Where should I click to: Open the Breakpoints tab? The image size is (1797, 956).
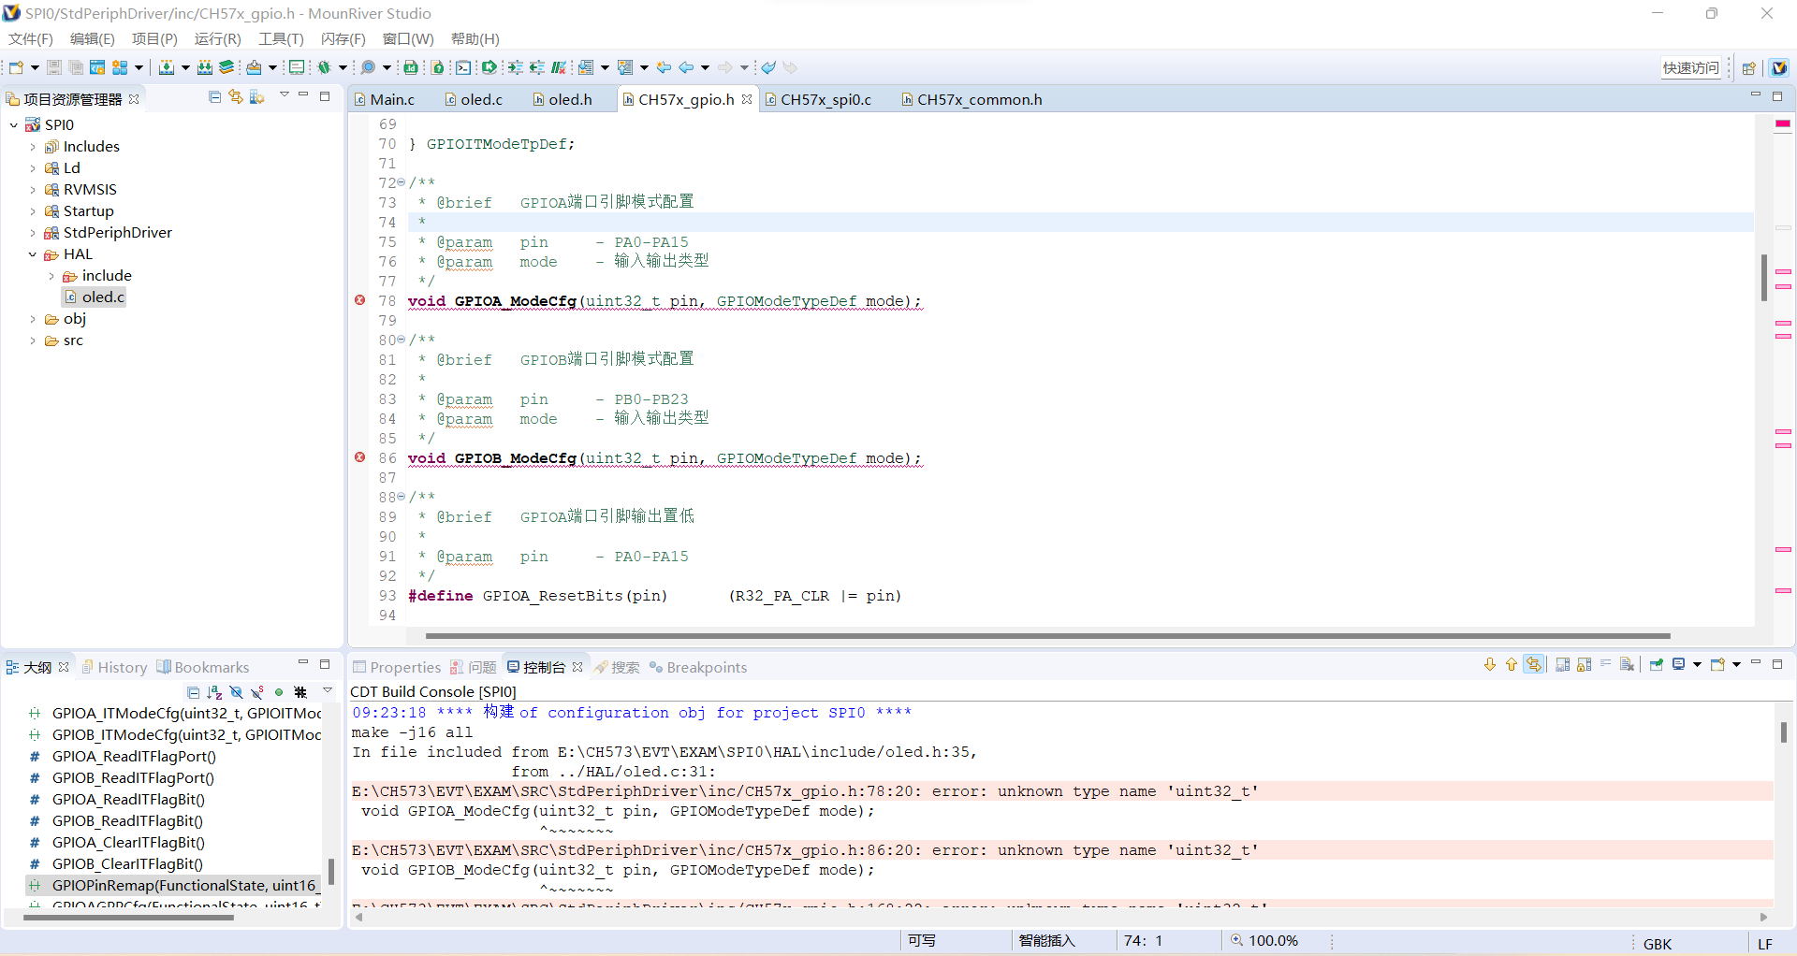[698, 667]
